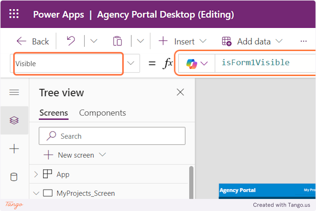Open the Insert menu
This screenshot has width=316, height=211.
[182, 41]
